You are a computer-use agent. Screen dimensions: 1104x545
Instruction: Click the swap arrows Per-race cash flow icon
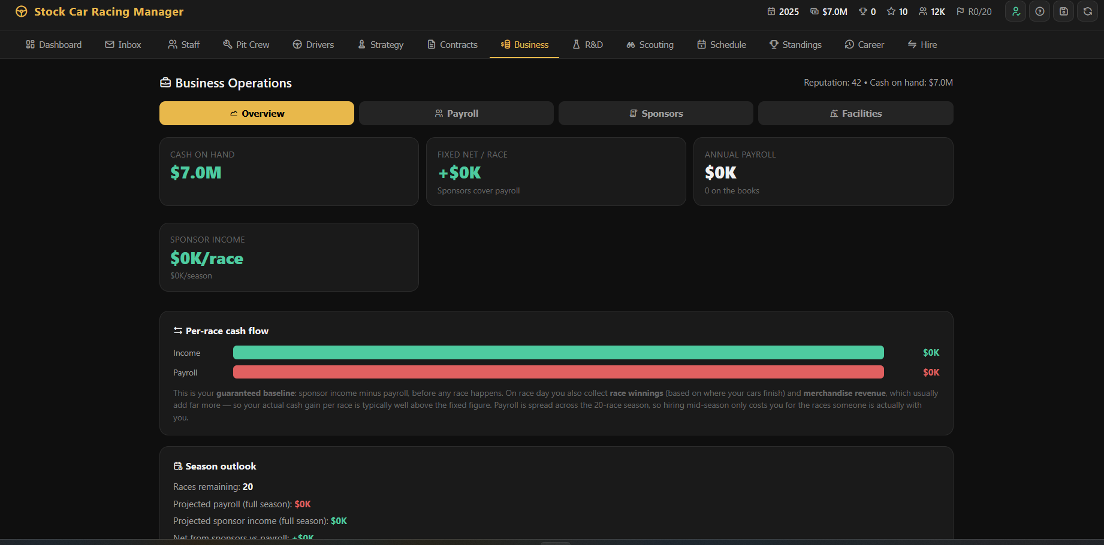[x=178, y=331]
